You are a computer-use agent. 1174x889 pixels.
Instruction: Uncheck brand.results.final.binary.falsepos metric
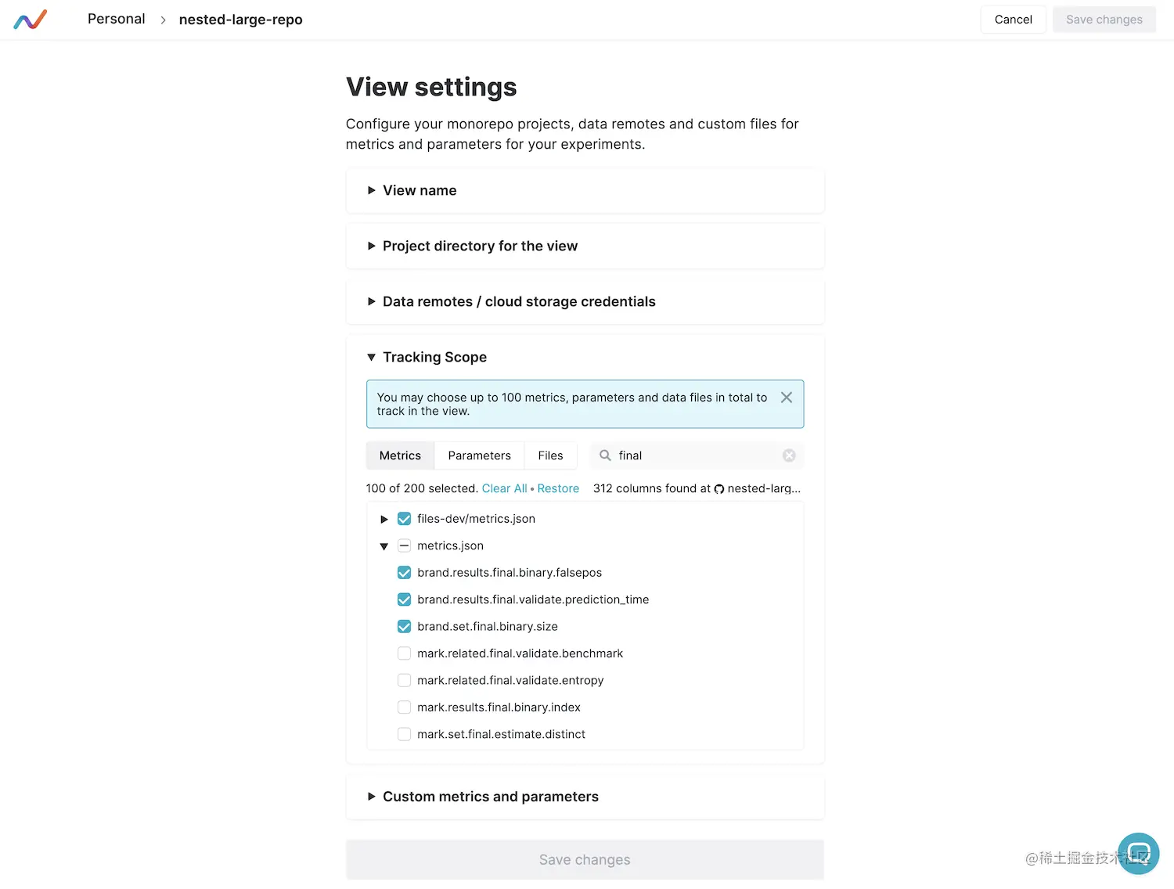pyautogui.click(x=404, y=572)
